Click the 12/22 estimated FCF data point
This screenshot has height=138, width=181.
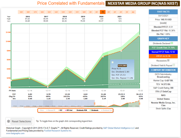[x=139, y=35]
